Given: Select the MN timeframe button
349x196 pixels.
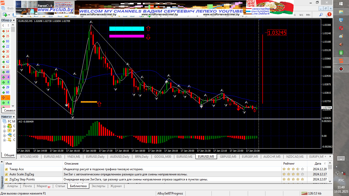Looking at the screenshot, I should [x=308, y=15].
